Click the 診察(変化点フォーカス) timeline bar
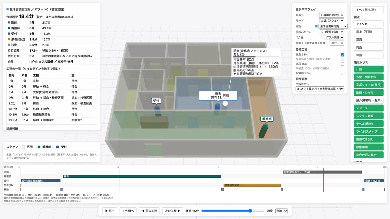 322,172
